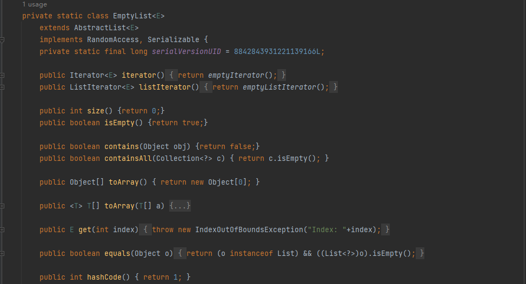
Task: Expand the folded iterator() method via gutter icon
Action: coord(2,76)
